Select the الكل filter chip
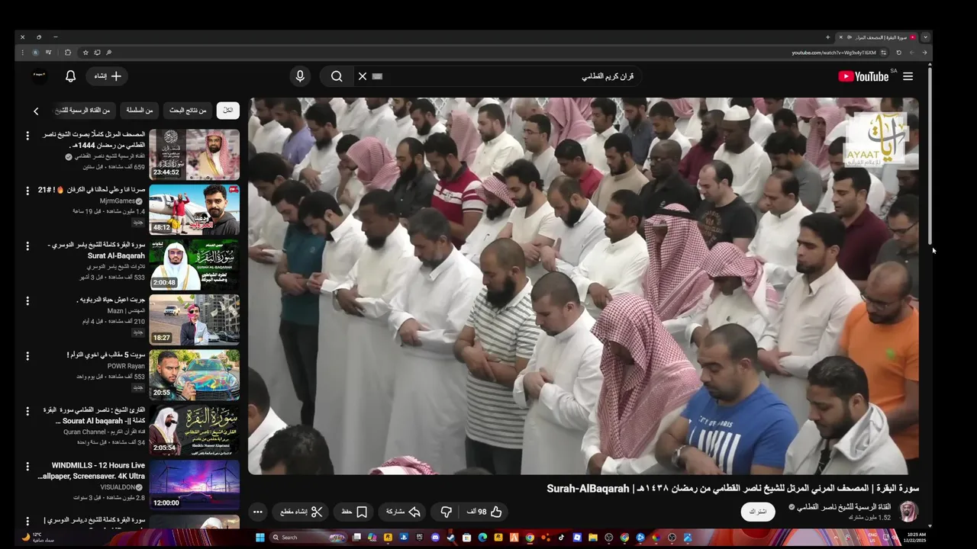Viewport: 977px width, 549px height. 227,111
